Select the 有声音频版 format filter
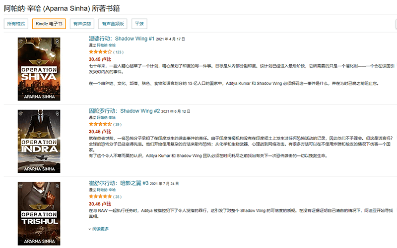Image resolution: width=397 pixels, height=248 pixels. click(113, 24)
